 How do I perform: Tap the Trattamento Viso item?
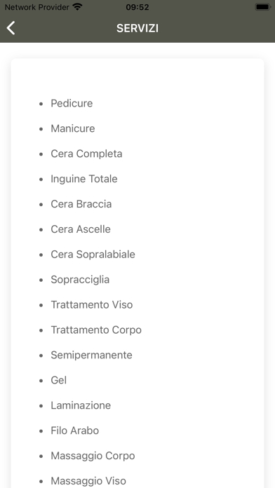(x=92, y=305)
